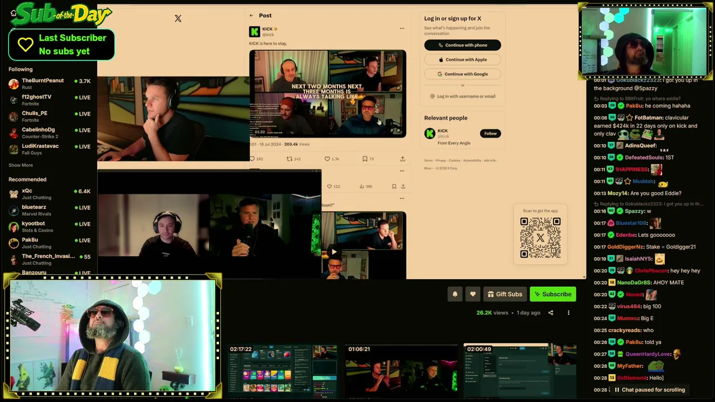Click the @kick handle on the post
Screen dimensions: 715x402
268,35
